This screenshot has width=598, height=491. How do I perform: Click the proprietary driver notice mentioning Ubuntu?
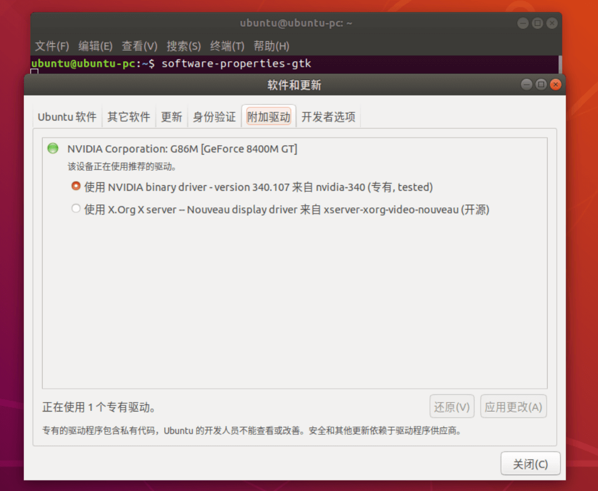point(252,431)
